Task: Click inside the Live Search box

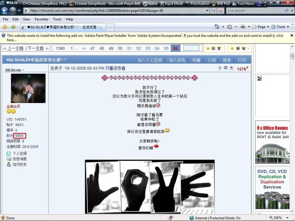Action: 255,11
